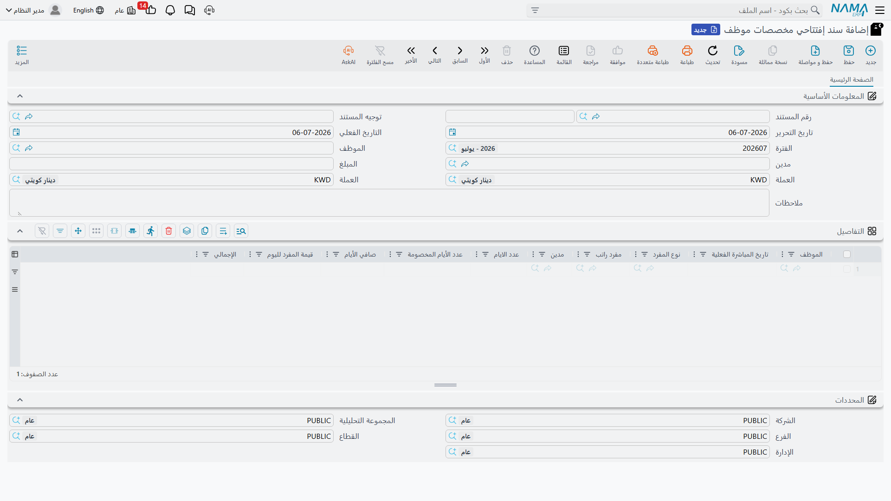Click the حذف (Delete) trash icon

[x=507, y=55]
